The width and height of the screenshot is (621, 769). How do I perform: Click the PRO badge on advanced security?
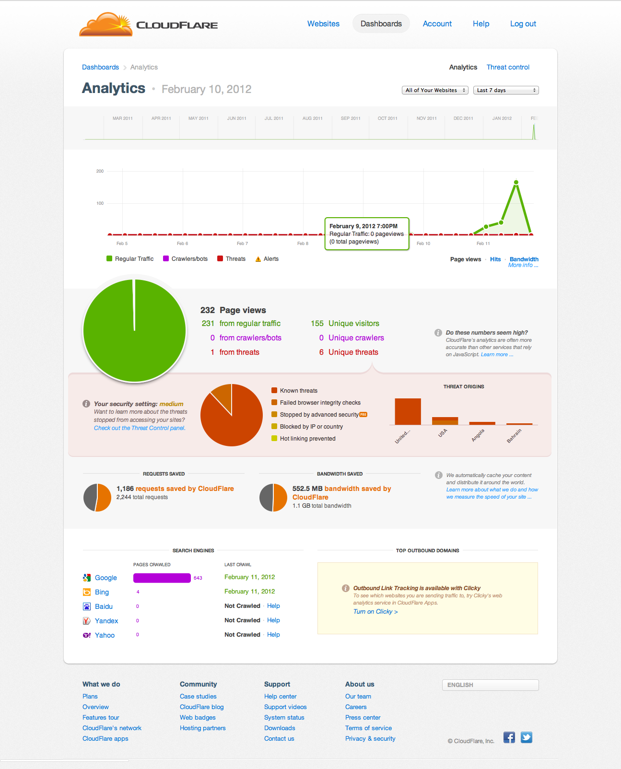coord(363,415)
